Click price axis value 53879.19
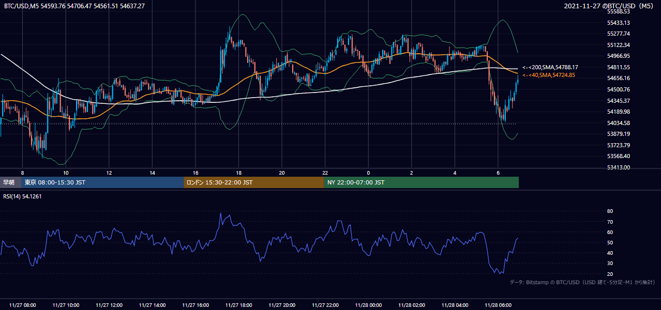Screen dimensions: 661x310 [619, 134]
